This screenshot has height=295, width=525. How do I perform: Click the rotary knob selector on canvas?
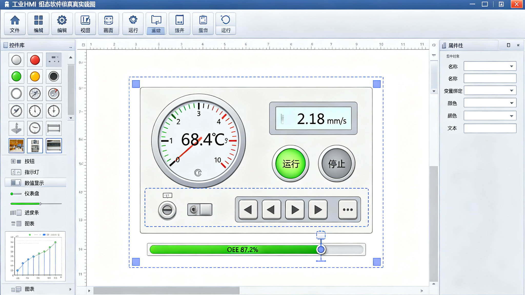tap(167, 210)
